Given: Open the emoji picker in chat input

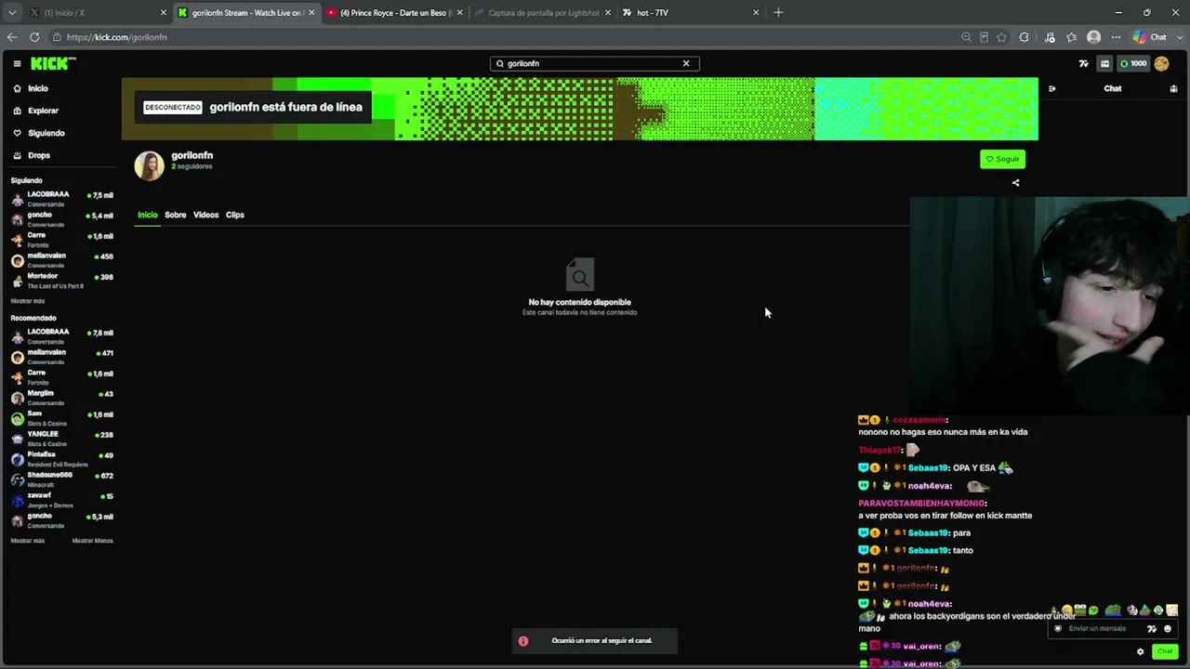Looking at the screenshot, I should 1168,629.
